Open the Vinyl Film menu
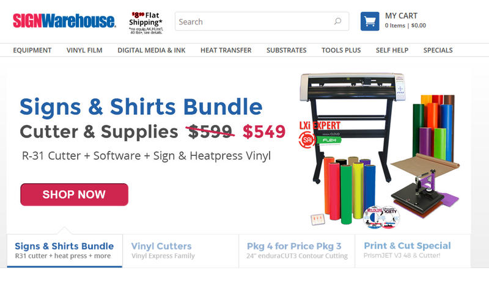Screen dimensions: 489x287 point(84,50)
